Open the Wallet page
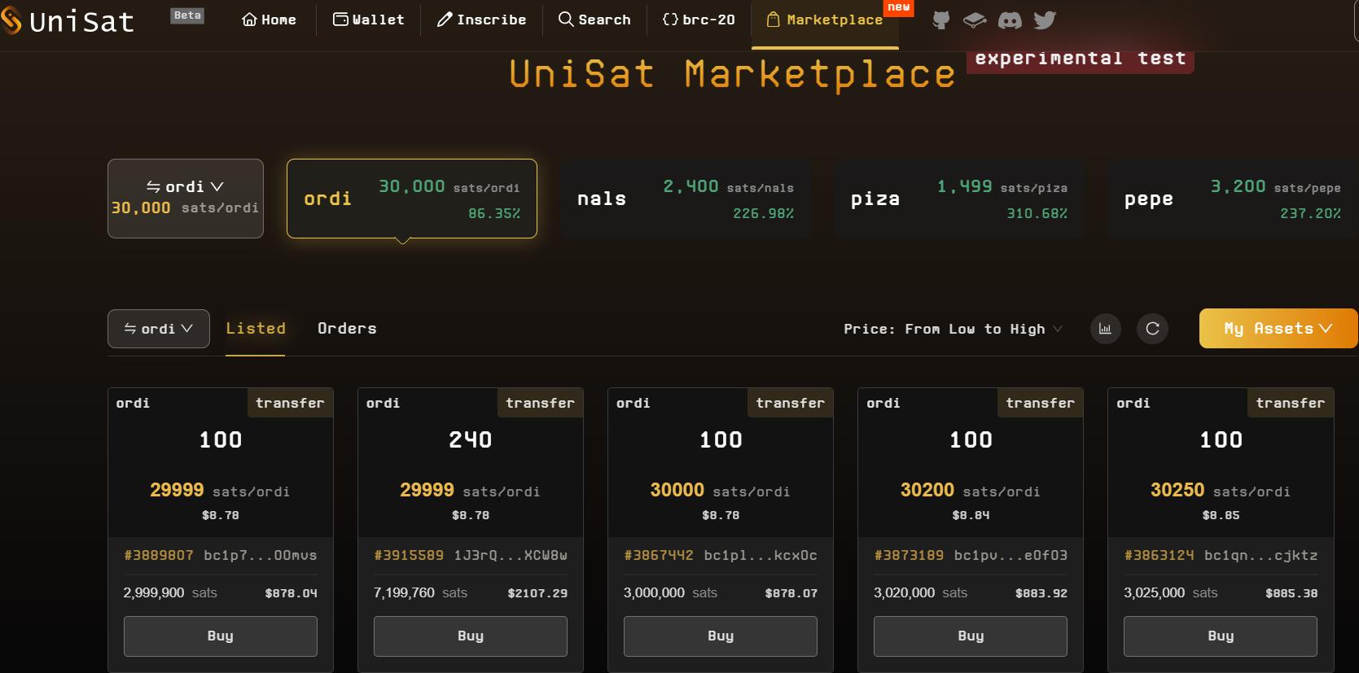 click(x=369, y=20)
